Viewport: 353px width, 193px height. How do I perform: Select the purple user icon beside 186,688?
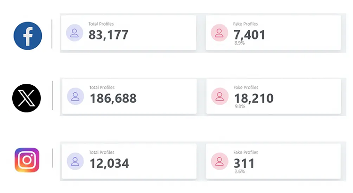coord(76,96)
